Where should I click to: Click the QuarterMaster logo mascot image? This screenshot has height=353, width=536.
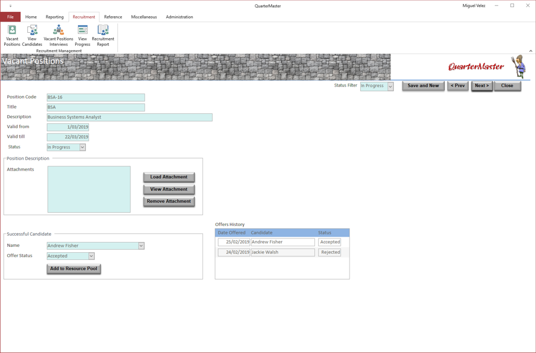[519, 66]
